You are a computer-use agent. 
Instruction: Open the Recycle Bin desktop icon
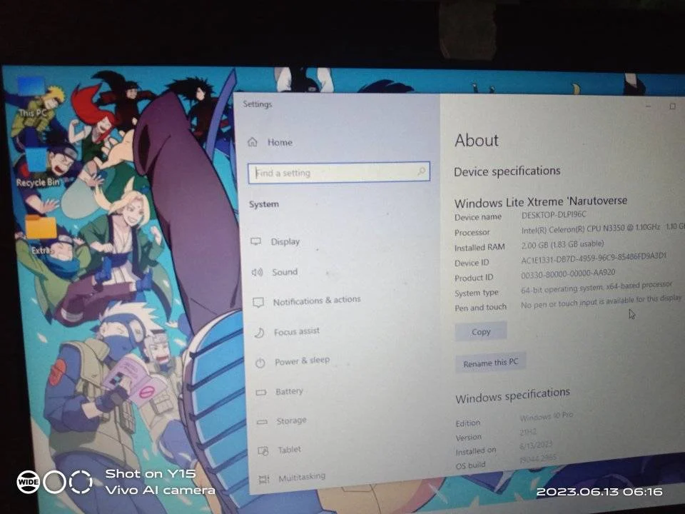pyautogui.click(x=38, y=167)
